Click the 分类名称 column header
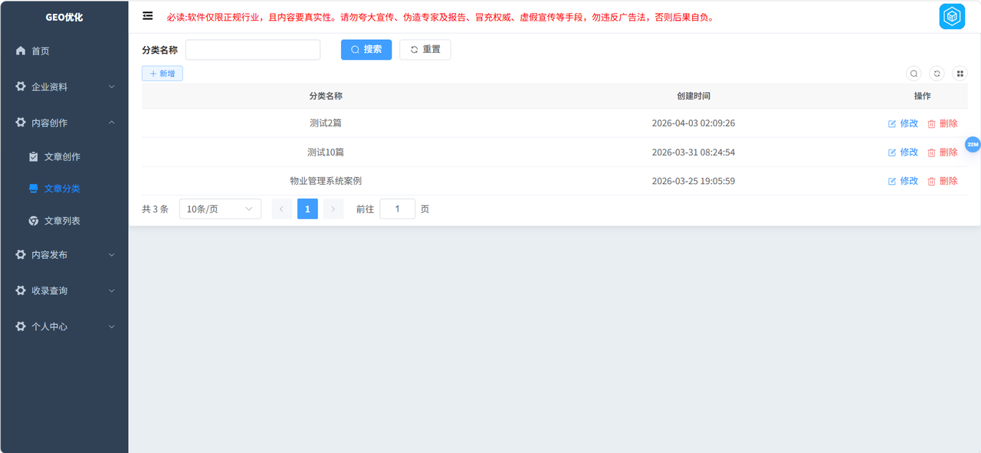This screenshot has height=453, width=981. tap(326, 96)
